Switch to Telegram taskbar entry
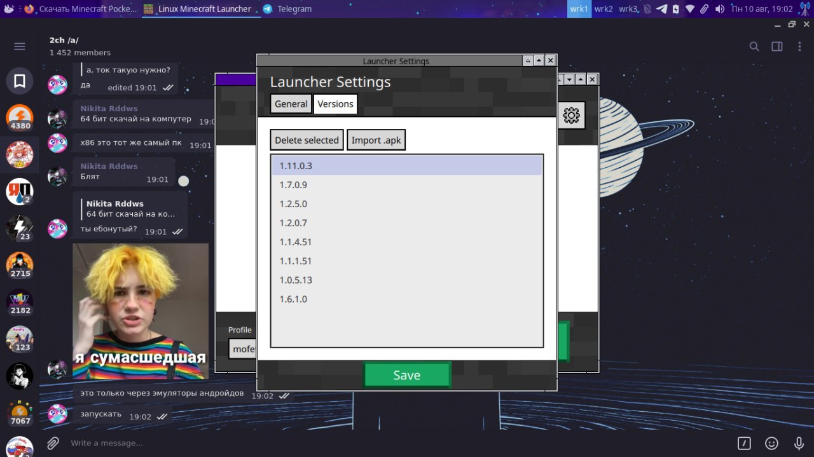The width and height of the screenshot is (814, 457). pos(287,9)
